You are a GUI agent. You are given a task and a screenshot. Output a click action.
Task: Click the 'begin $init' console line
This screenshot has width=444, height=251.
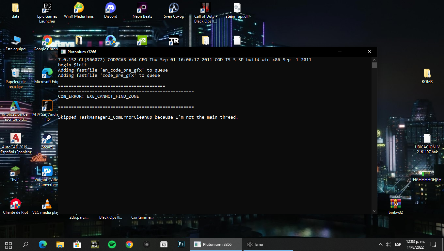(x=72, y=65)
